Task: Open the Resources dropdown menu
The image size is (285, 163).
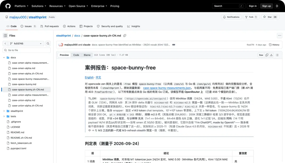Action: coord(57,6)
